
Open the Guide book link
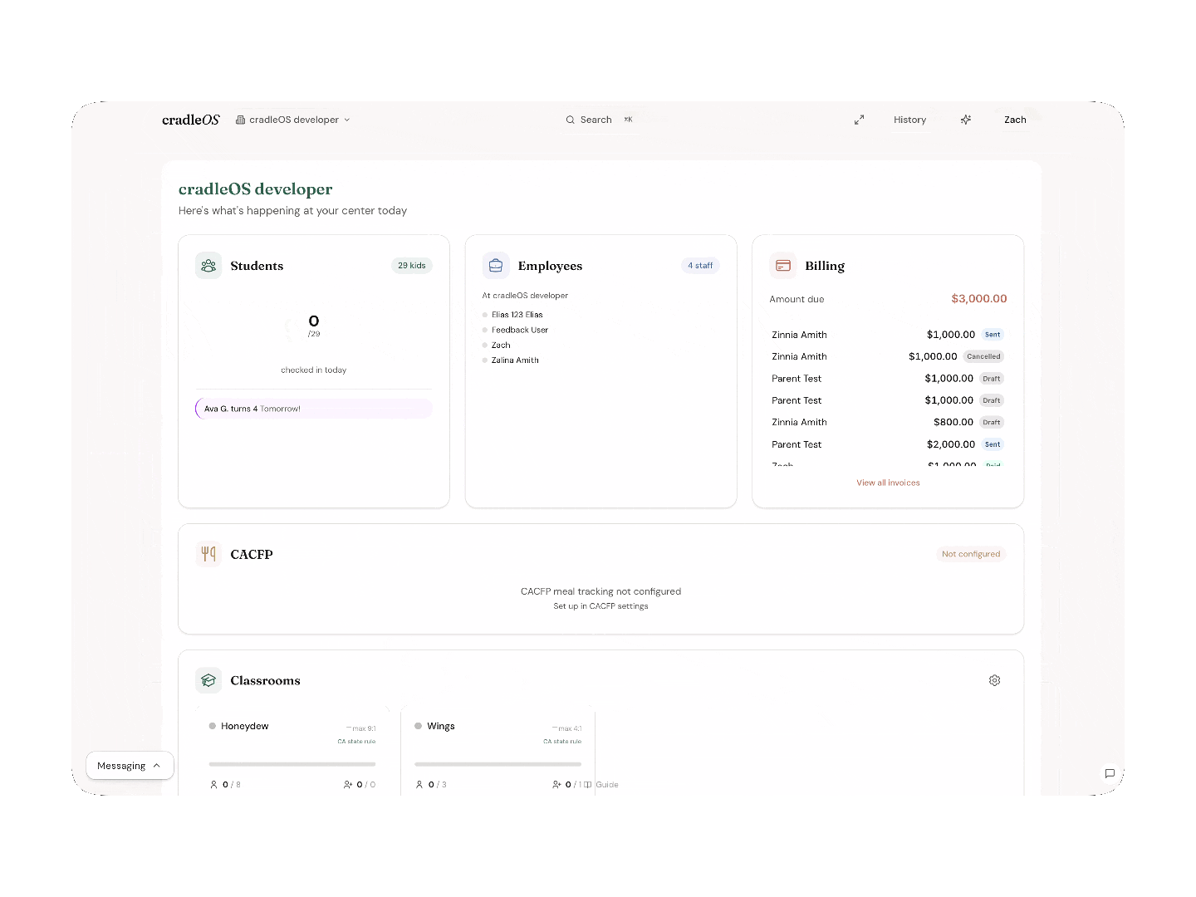[601, 785]
